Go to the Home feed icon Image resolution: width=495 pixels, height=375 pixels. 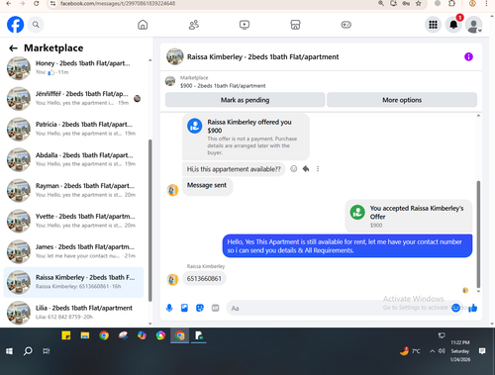[143, 25]
